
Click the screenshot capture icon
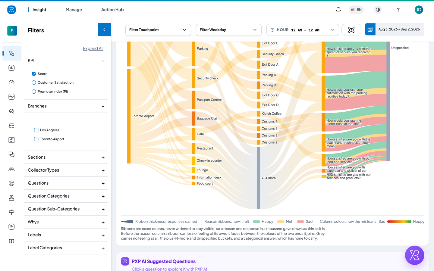pyautogui.click(x=351, y=30)
